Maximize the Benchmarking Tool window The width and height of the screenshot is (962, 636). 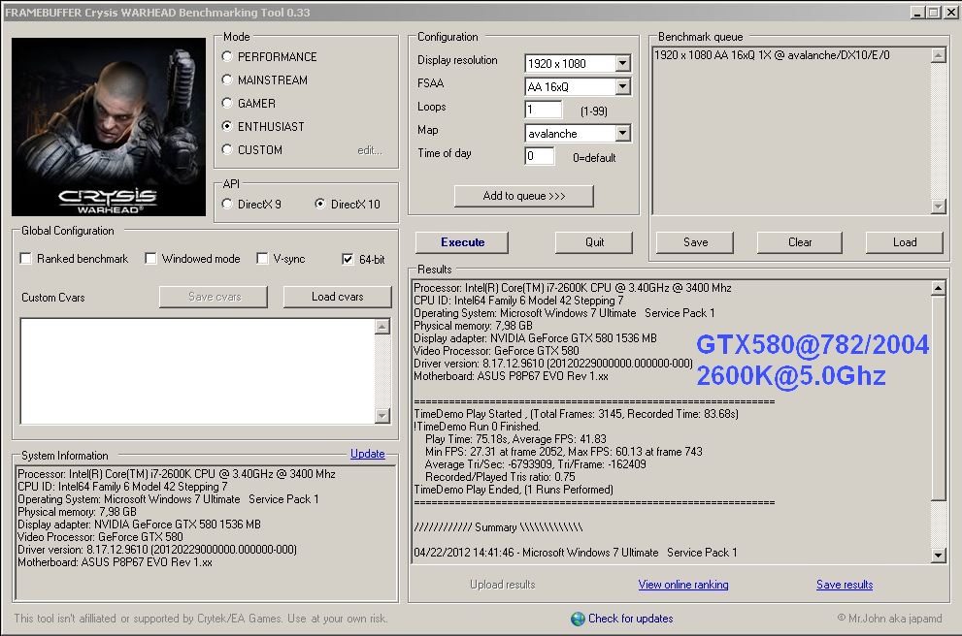tap(933, 13)
